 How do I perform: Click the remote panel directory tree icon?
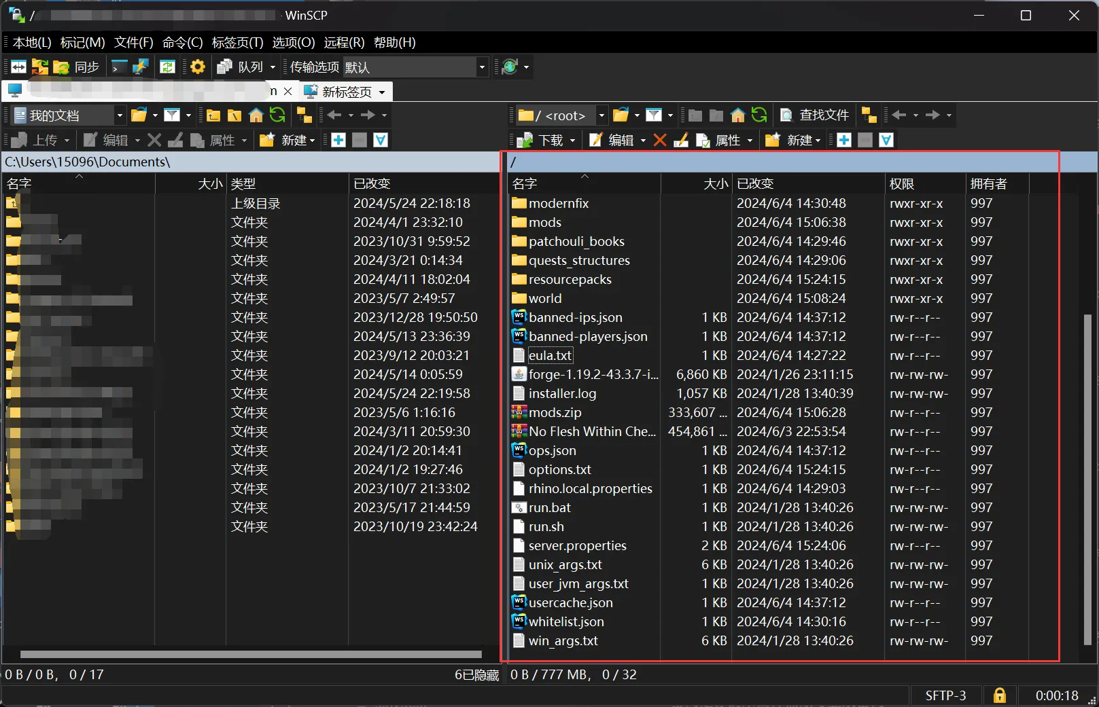869,115
